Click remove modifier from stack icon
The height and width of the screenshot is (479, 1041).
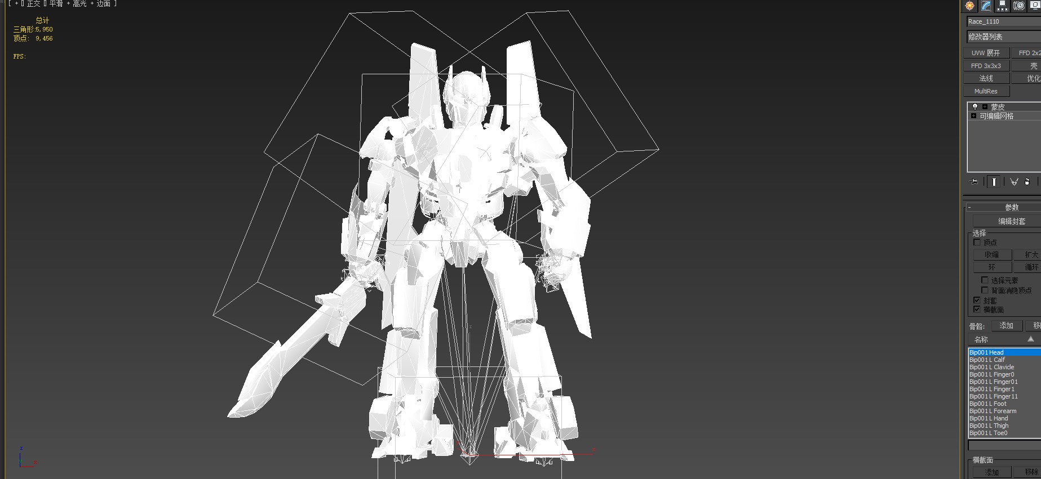coord(1027,181)
